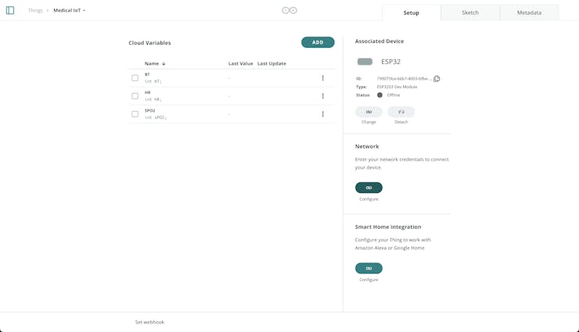Open the Metadata tab
The height and width of the screenshot is (332, 579).
pos(529,12)
